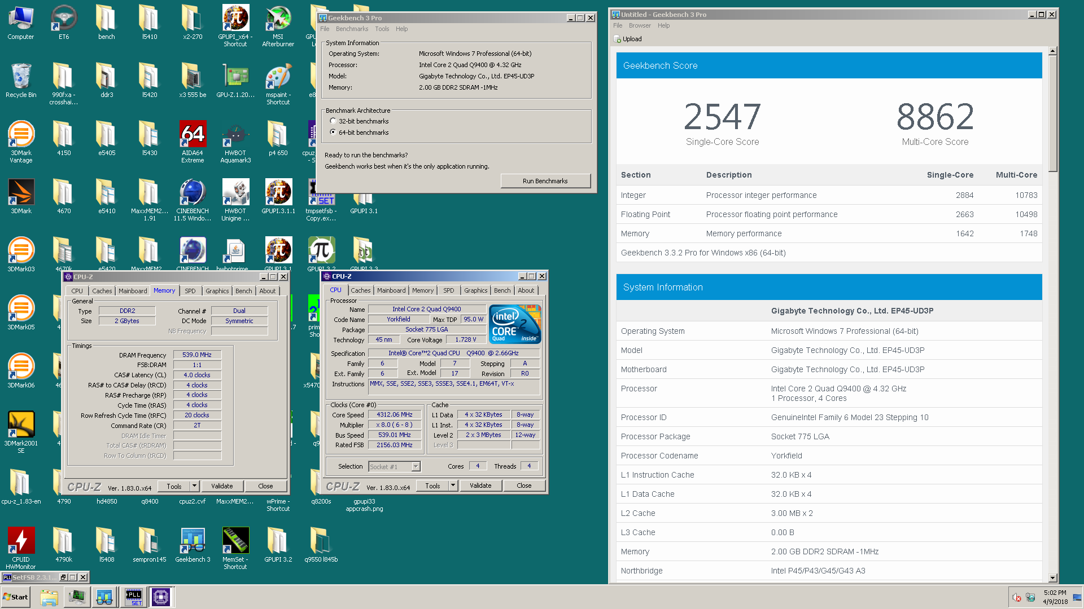Click the volume tray icon
This screenshot has height=609, width=1084.
pos(1017,598)
